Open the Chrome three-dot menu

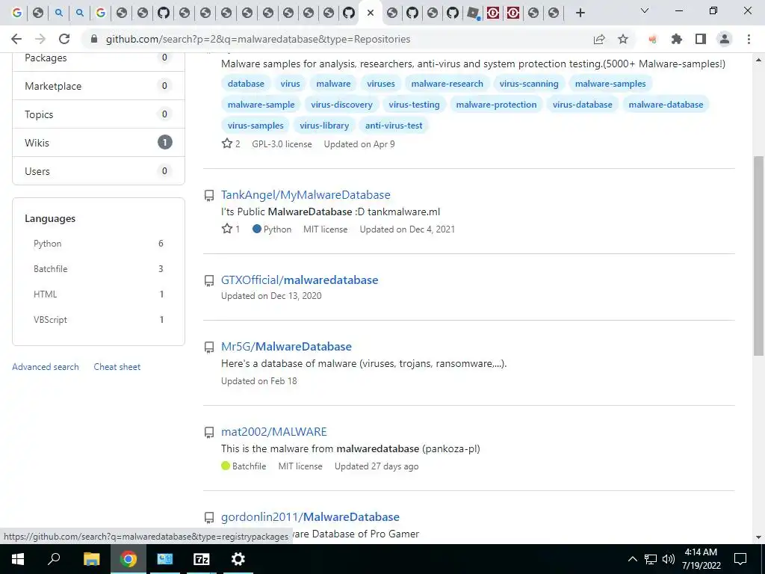pyautogui.click(x=749, y=39)
